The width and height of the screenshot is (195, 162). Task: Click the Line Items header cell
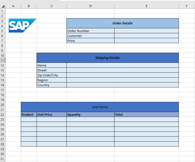pyautogui.click(x=100, y=107)
